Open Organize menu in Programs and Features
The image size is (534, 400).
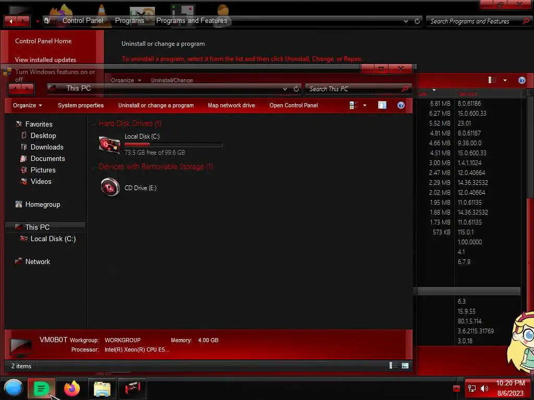126,80
